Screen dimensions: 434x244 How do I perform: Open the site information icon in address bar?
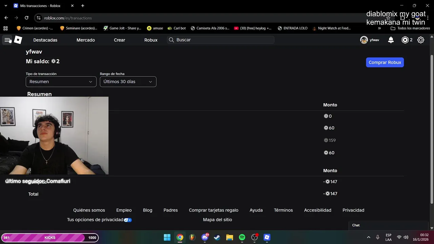(39, 18)
